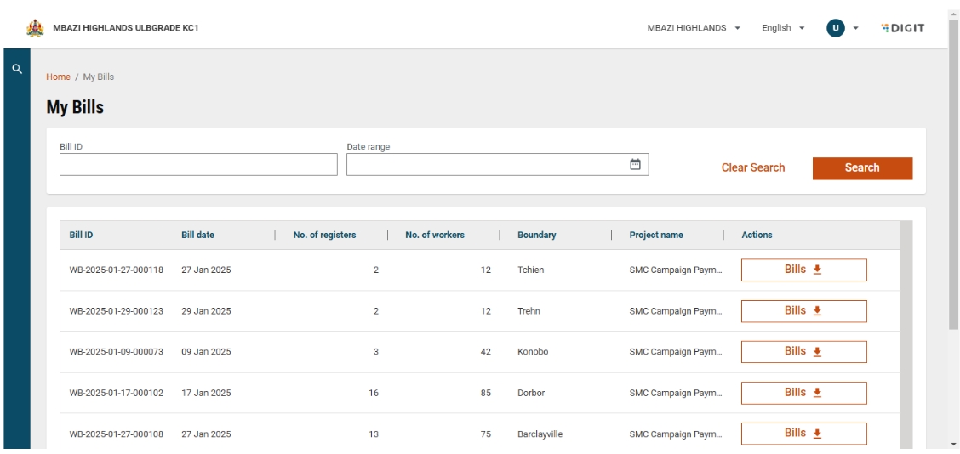Focus the Bill ID input field
Image resolution: width=960 pixels, height=454 pixels.
click(x=198, y=165)
